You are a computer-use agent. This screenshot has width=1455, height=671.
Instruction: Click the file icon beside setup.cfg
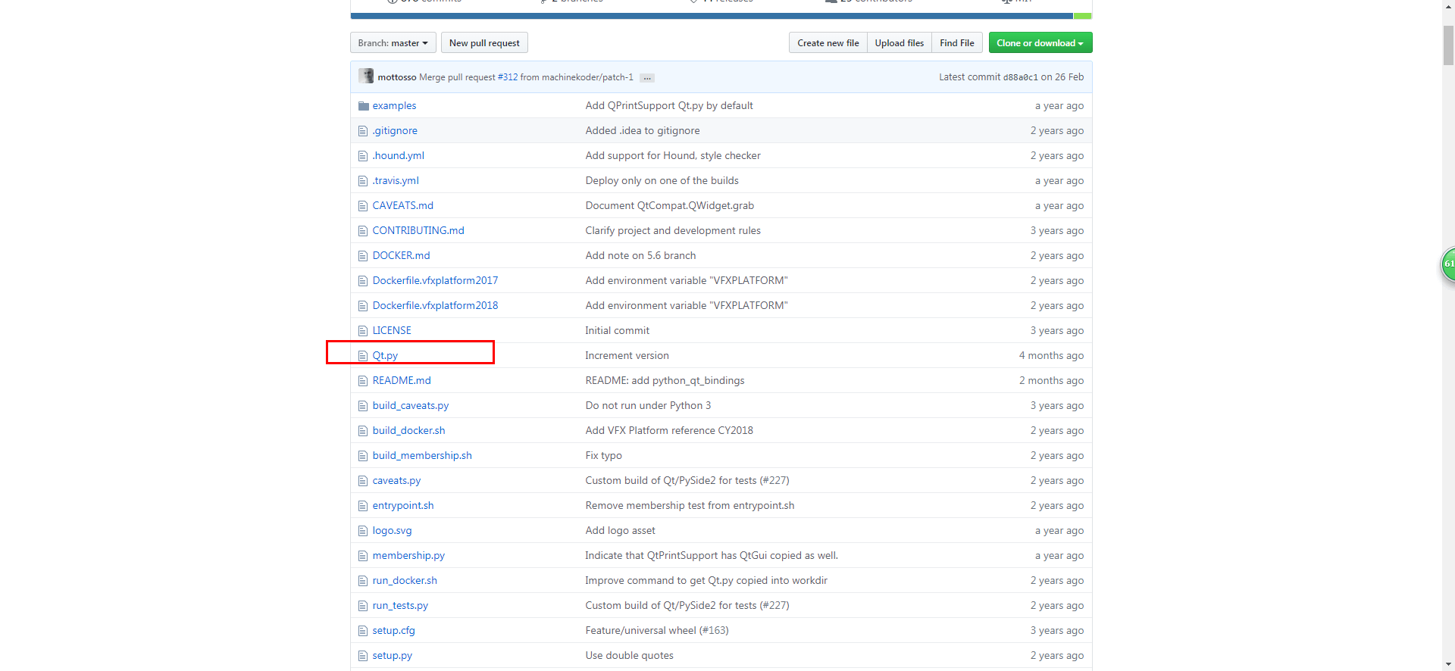coord(362,631)
